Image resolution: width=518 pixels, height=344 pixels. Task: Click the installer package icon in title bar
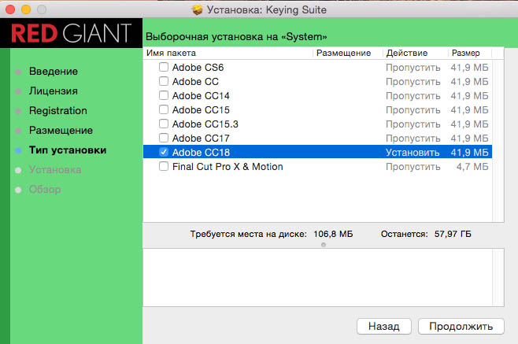pyautogui.click(x=198, y=10)
